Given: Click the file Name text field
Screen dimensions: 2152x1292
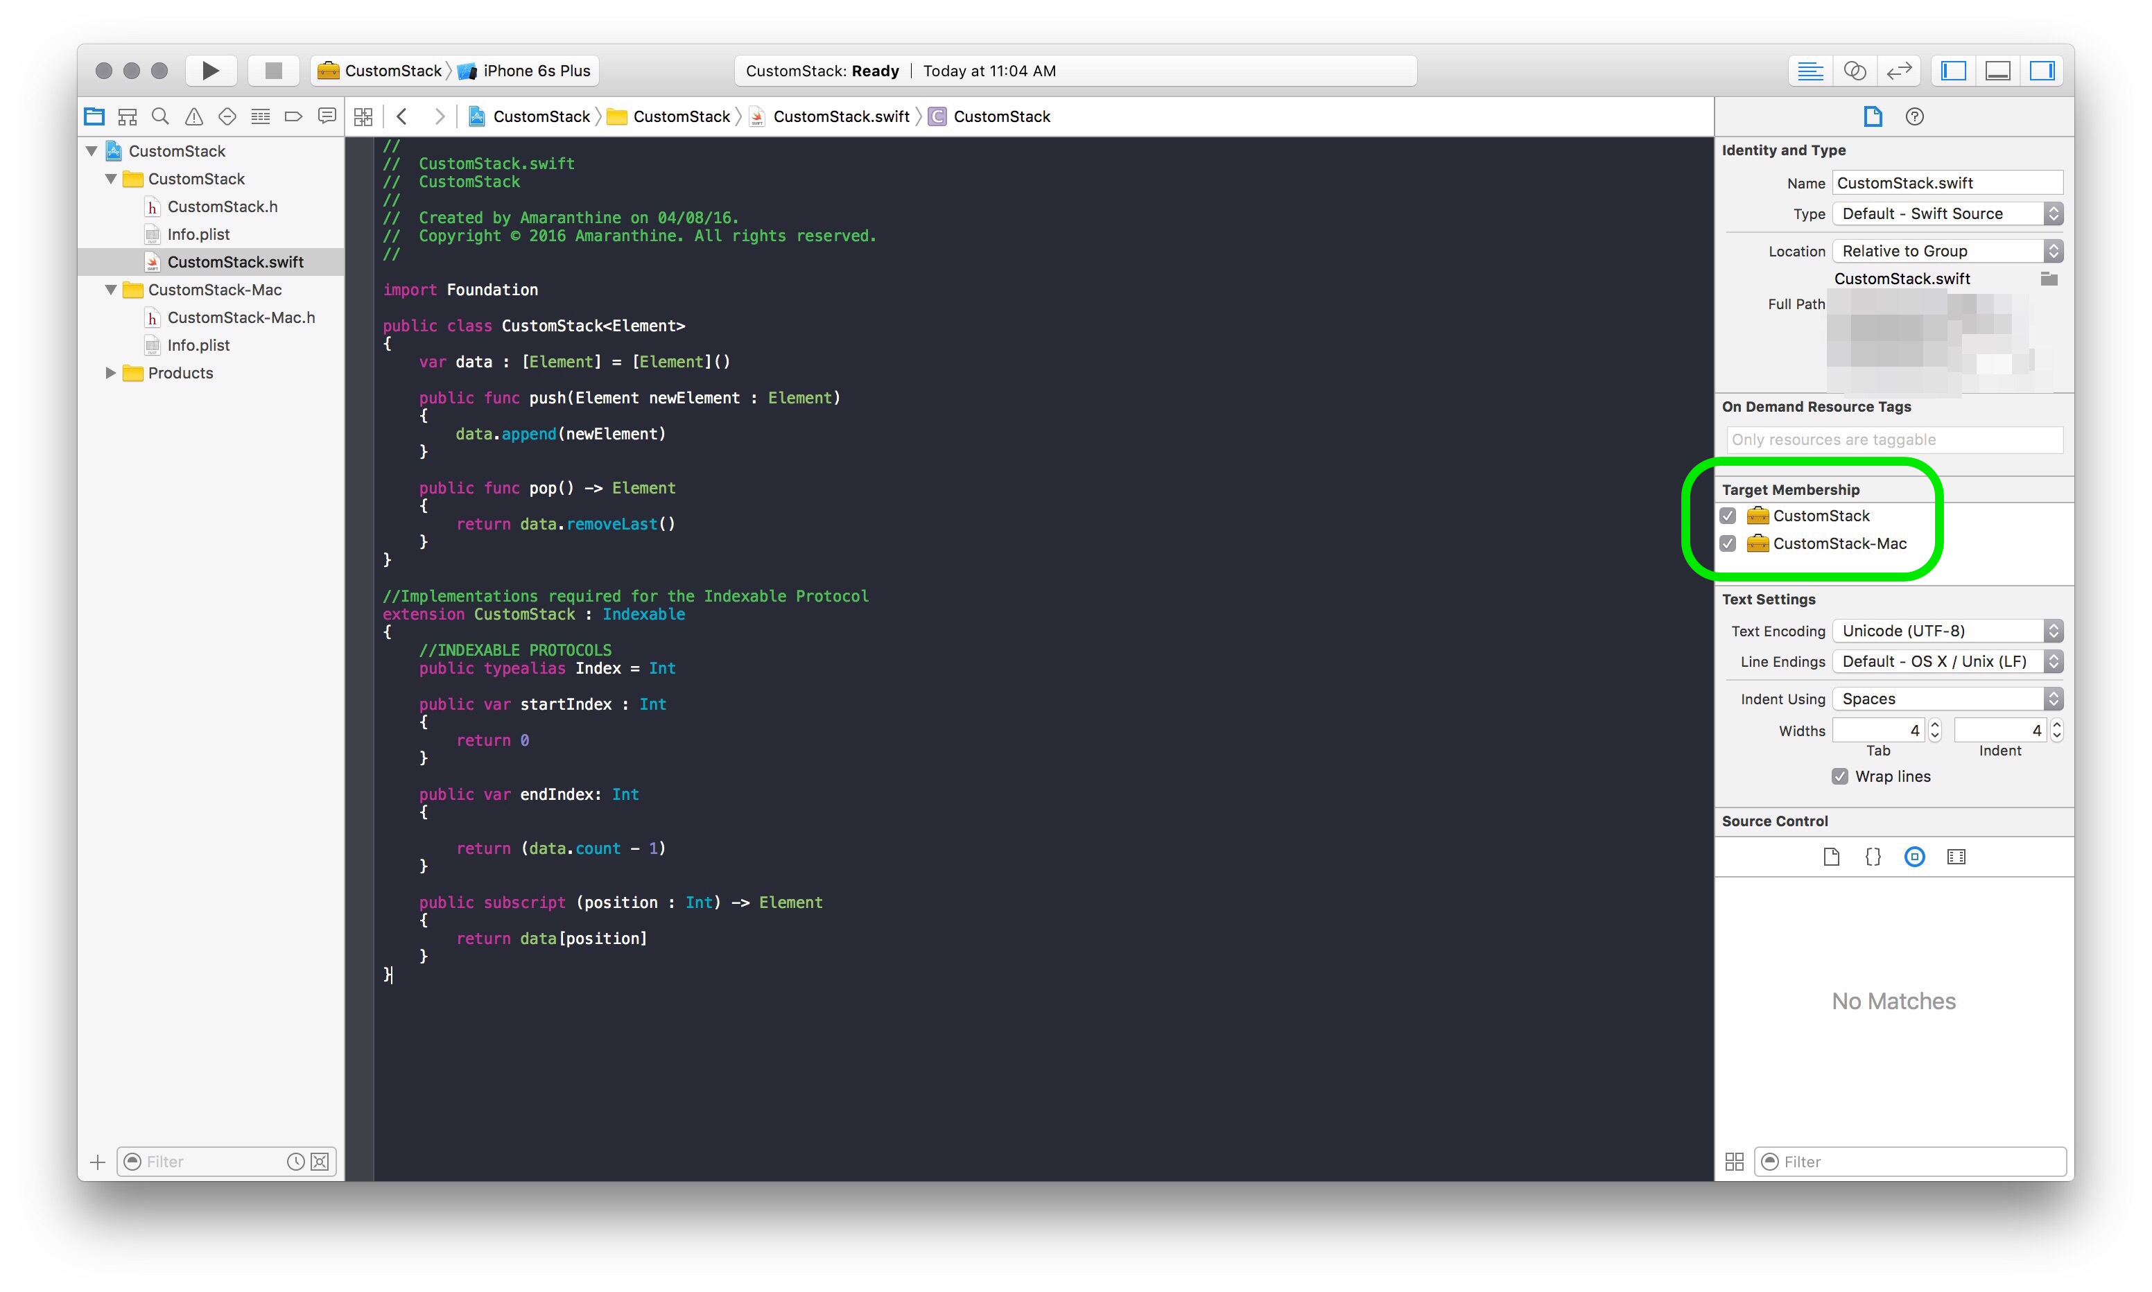Looking at the screenshot, I should [x=1947, y=183].
